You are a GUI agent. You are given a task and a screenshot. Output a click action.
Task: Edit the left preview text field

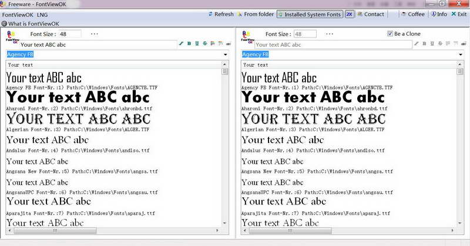click(98, 45)
